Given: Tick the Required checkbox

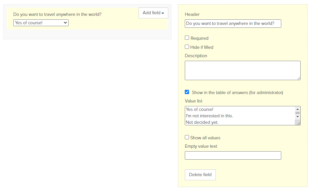Looking at the screenshot, I should 187,37.
